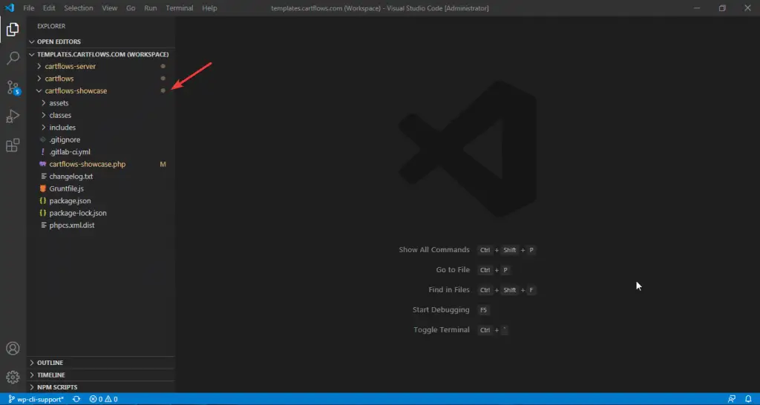Open the Terminal menu
This screenshot has height=405, width=760.
180,8
